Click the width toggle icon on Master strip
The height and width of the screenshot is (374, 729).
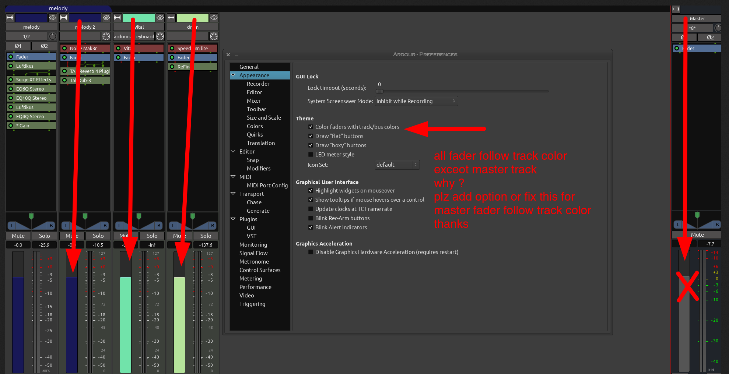point(676,9)
